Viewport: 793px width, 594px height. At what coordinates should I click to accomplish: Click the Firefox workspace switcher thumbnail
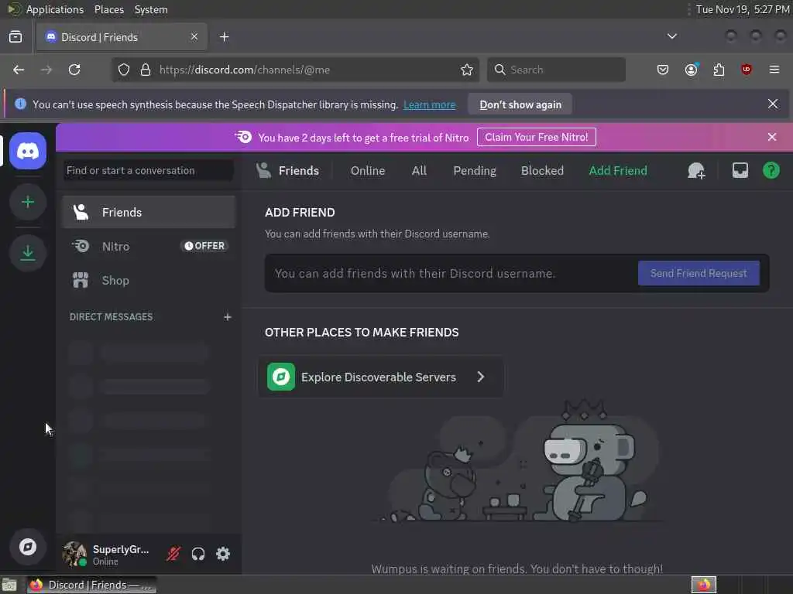click(703, 585)
